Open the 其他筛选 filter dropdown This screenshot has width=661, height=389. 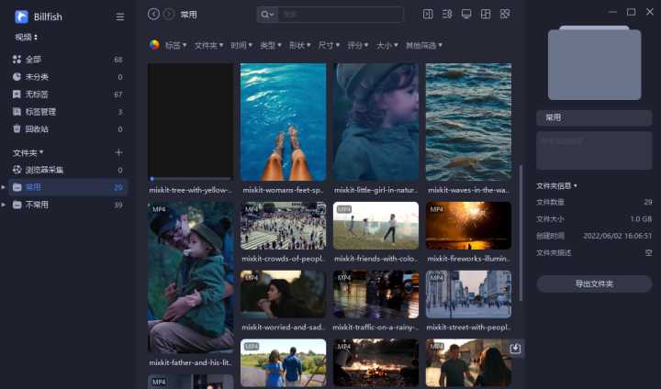click(423, 45)
